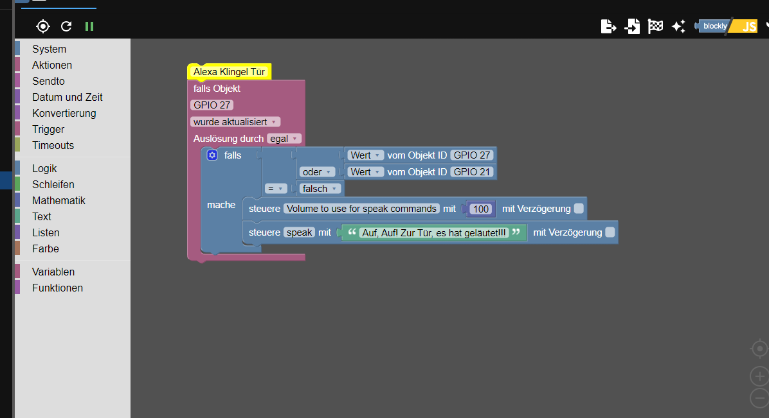Open the 'egal' Auslösung durch dropdown
Image resolution: width=769 pixels, height=418 pixels.
(x=284, y=139)
